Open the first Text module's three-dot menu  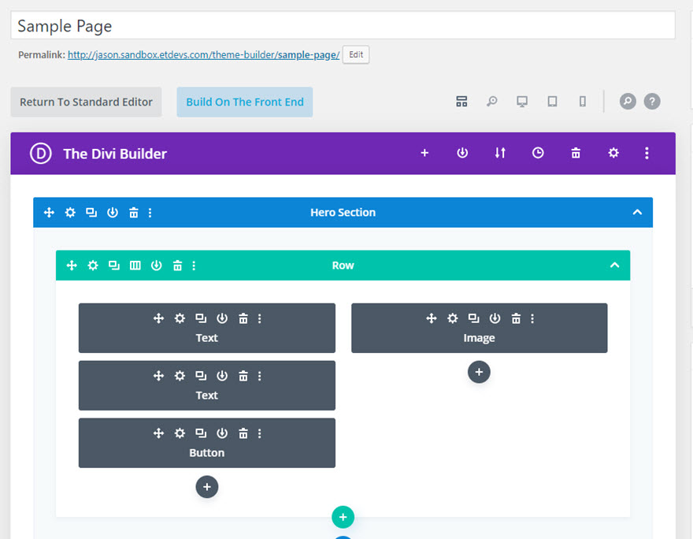(x=259, y=318)
